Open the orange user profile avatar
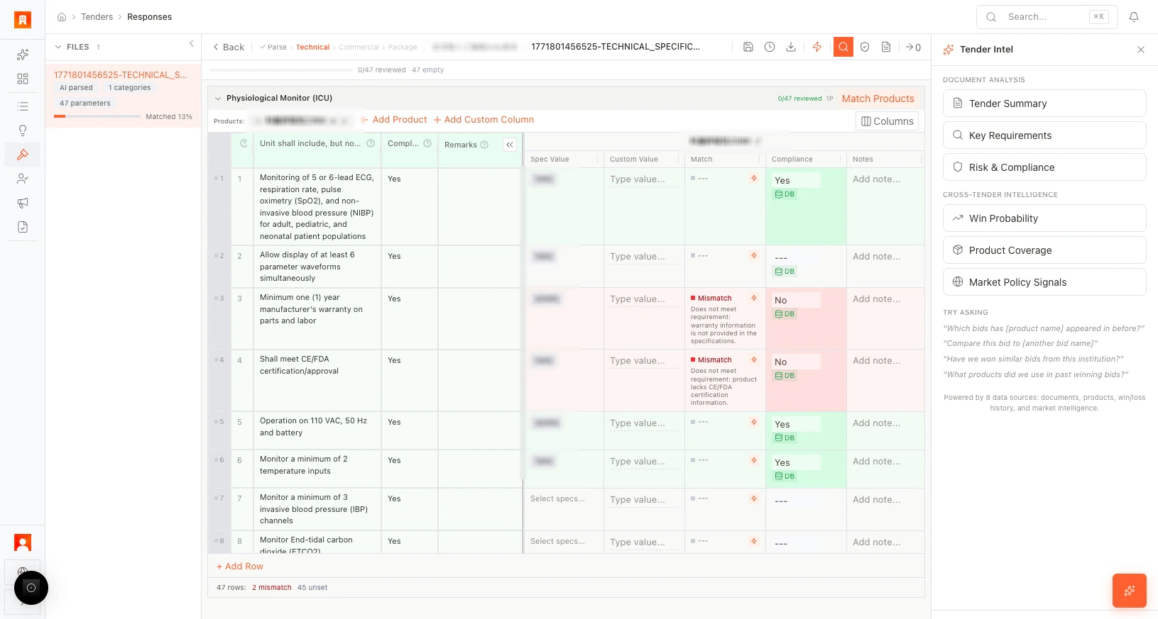 [23, 543]
